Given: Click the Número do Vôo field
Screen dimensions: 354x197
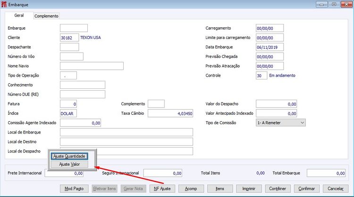Looking at the screenshot, I should (72, 56).
